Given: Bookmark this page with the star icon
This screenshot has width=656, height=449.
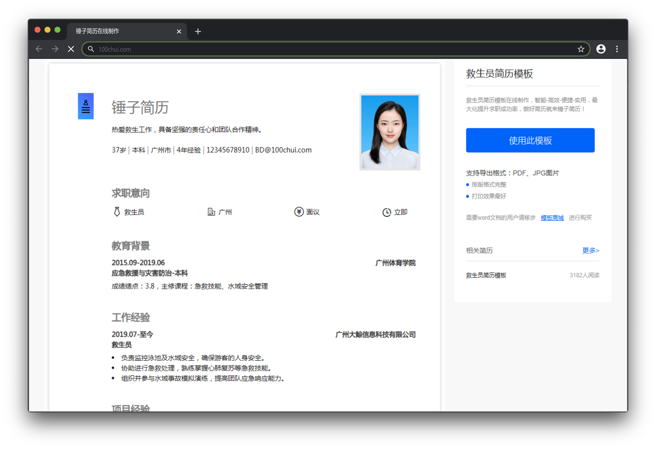Looking at the screenshot, I should click(581, 49).
